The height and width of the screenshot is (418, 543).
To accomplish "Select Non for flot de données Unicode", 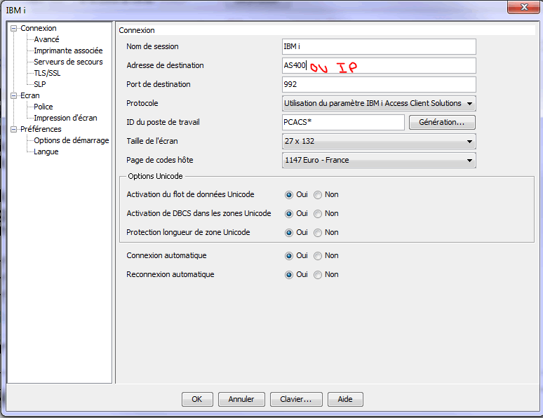I will pos(318,195).
